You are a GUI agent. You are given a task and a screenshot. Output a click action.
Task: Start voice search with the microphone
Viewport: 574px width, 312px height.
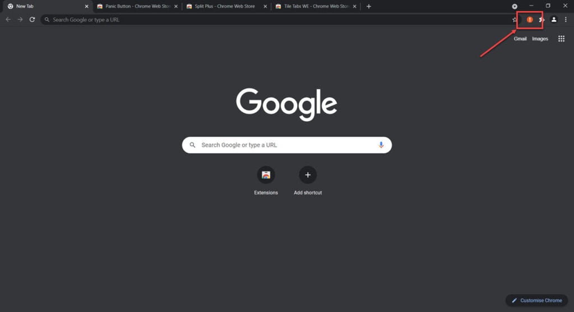[381, 145]
